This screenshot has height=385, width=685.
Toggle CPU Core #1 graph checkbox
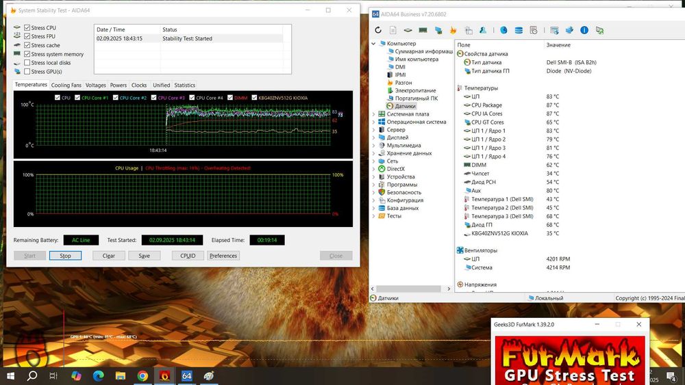click(77, 98)
